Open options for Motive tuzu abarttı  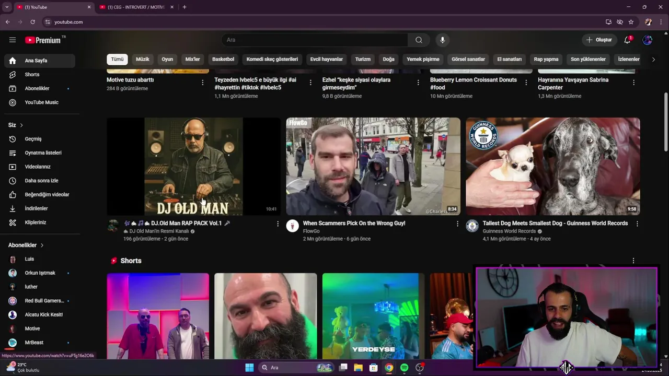[203, 83]
